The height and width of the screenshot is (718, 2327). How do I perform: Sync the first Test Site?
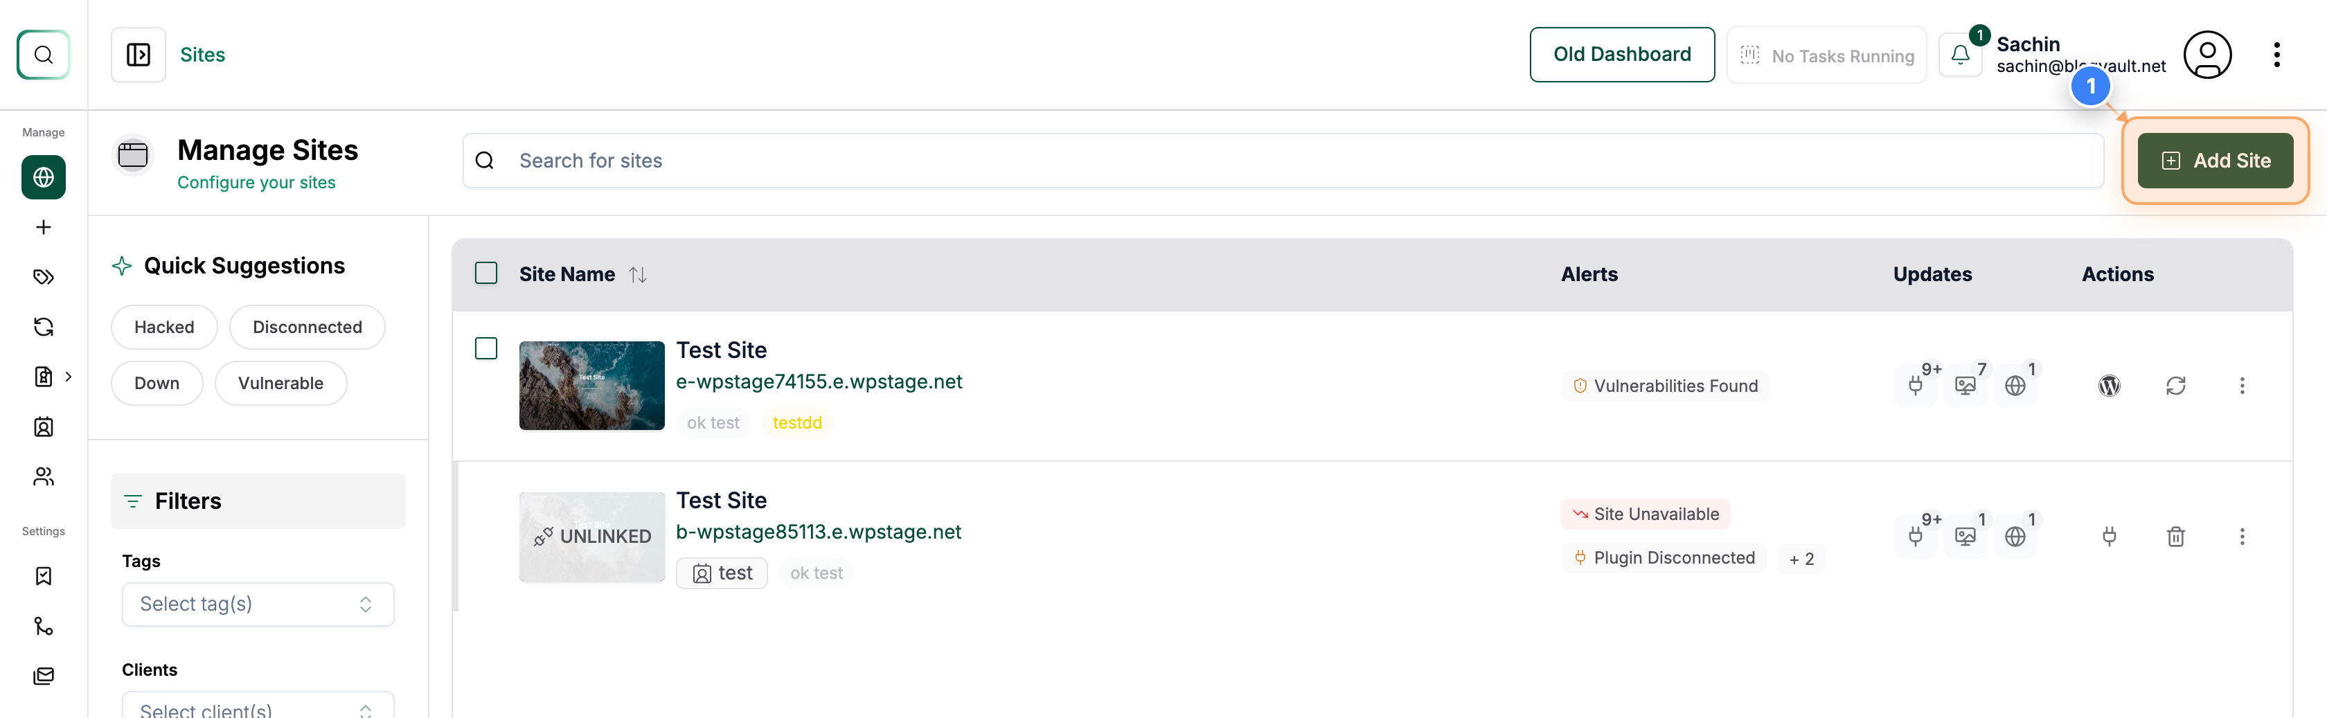point(2176,385)
